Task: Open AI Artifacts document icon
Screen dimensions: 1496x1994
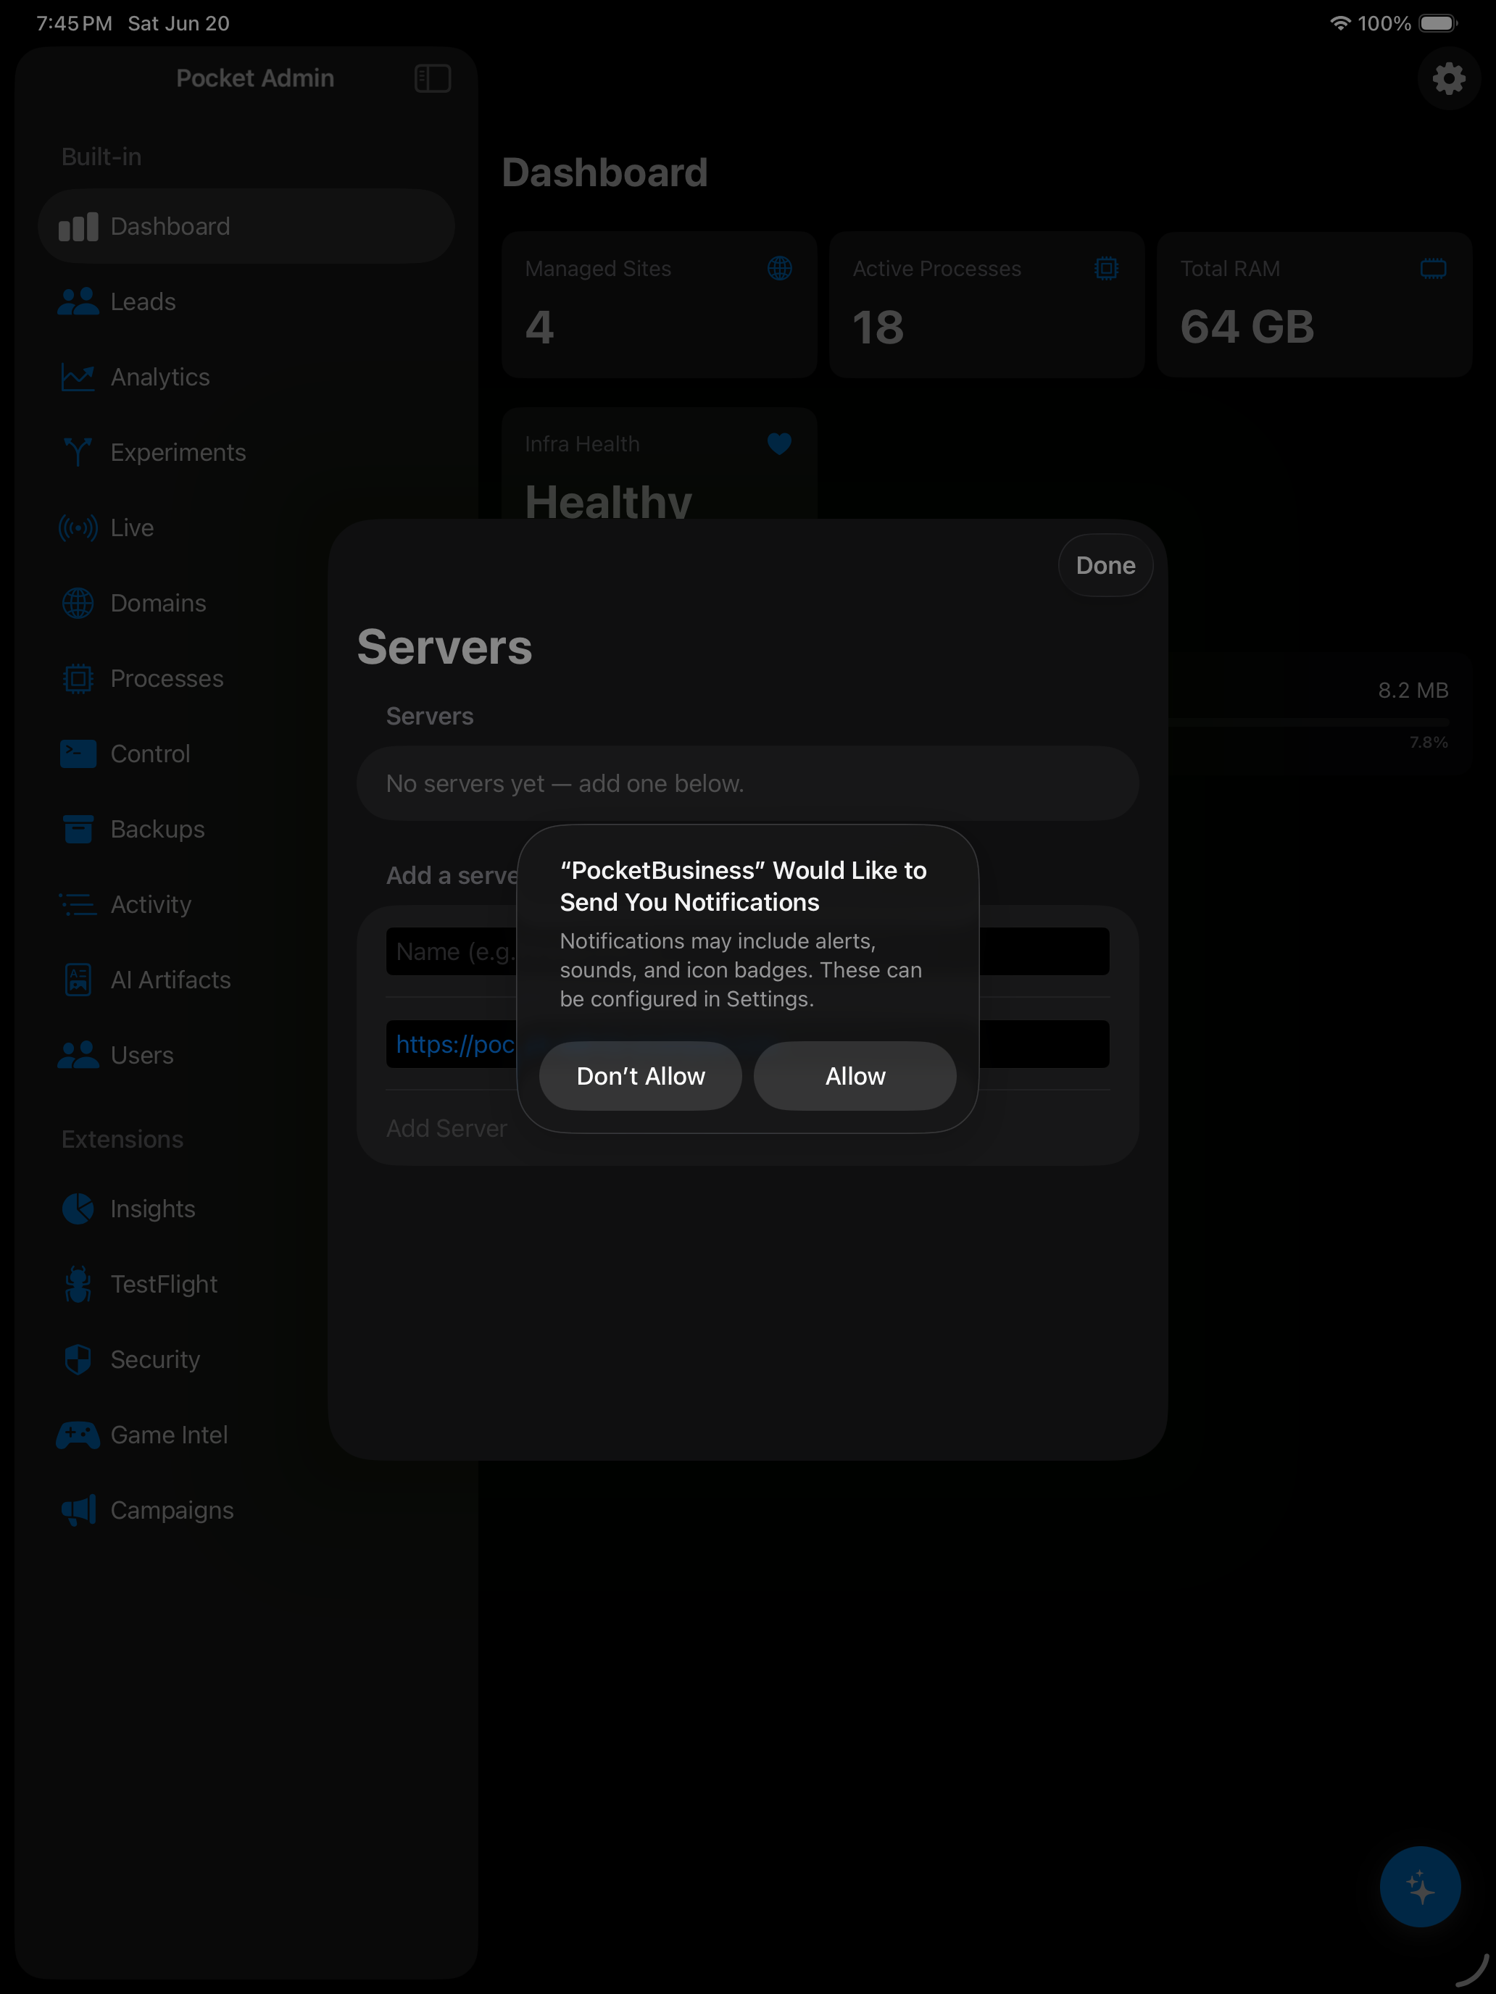Action: pyautogui.click(x=78, y=979)
